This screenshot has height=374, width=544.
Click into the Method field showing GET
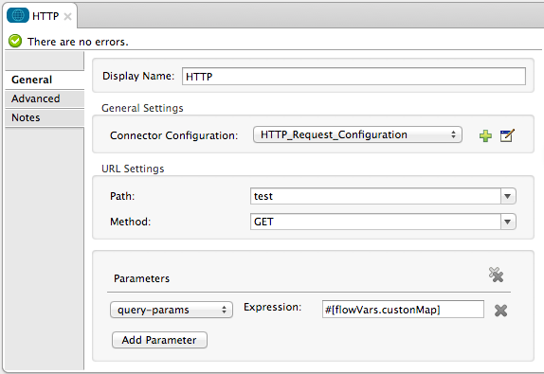tap(375, 222)
